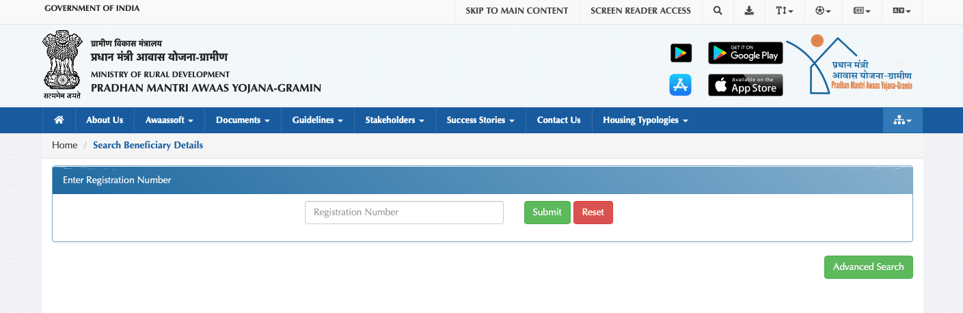963x313 pixels.
Task: Click the search magnifier icon in top bar
Action: (717, 11)
